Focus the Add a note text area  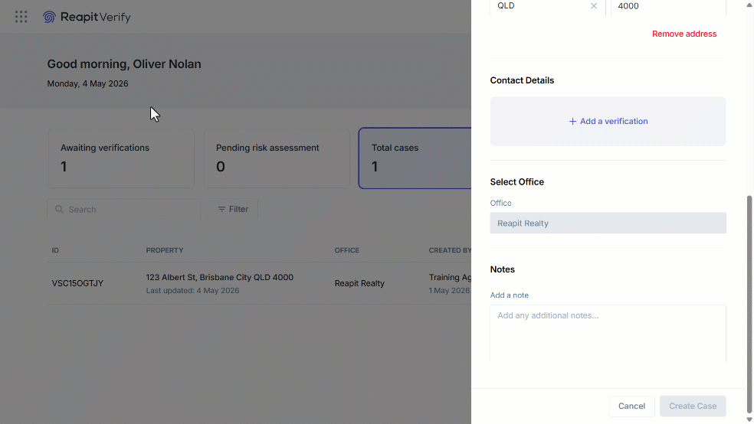point(608,333)
